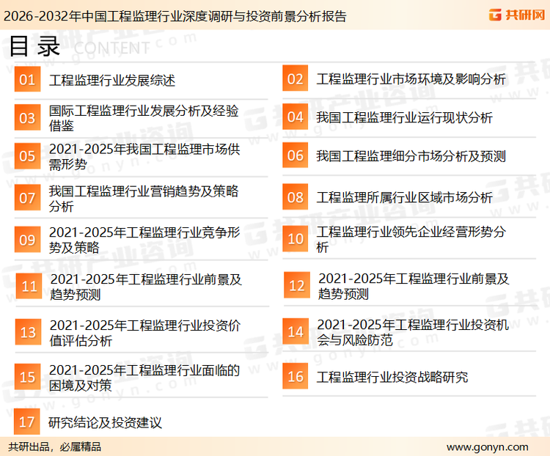Viewport: 550px width, 456px height.
Task: Click the orange 10 number badge
Action: (x=296, y=238)
